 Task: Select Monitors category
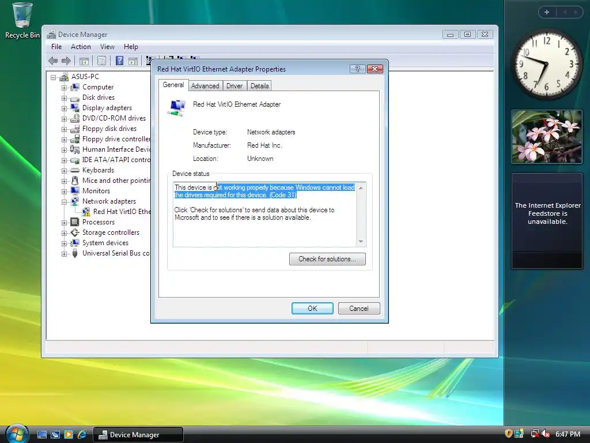click(x=96, y=191)
